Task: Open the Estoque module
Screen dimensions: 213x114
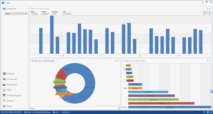Action: 9,74
